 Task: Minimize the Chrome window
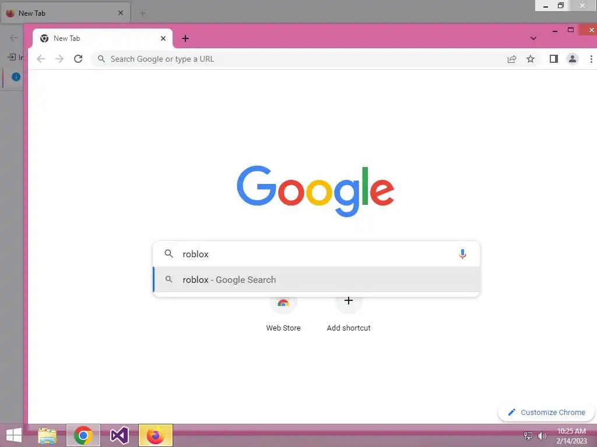[555, 30]
